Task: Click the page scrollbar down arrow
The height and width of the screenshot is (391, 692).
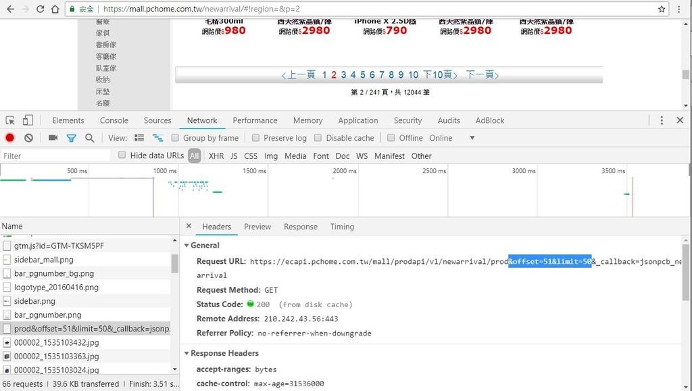Action: click(x=685, y=105)
